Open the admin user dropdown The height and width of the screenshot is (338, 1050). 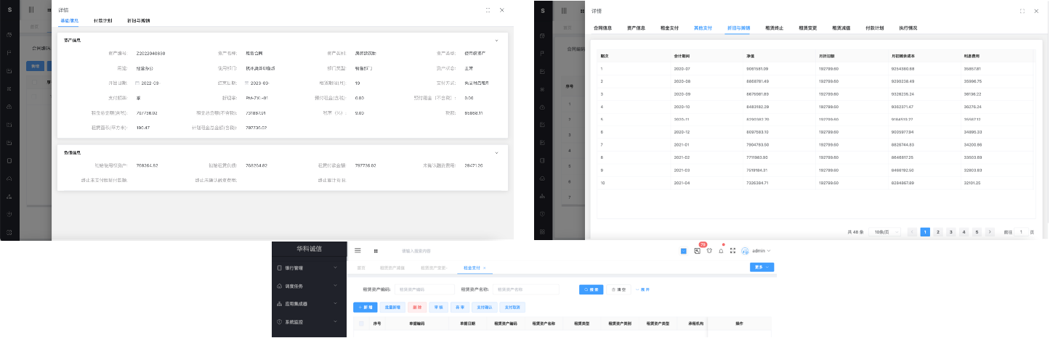click(x=761, y=251)
